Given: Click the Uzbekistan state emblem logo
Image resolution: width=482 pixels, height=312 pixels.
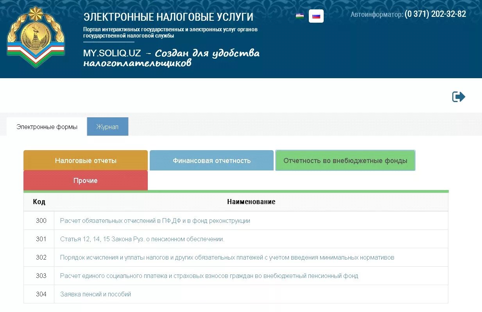Looking at the screenshot, I should 36,36.
